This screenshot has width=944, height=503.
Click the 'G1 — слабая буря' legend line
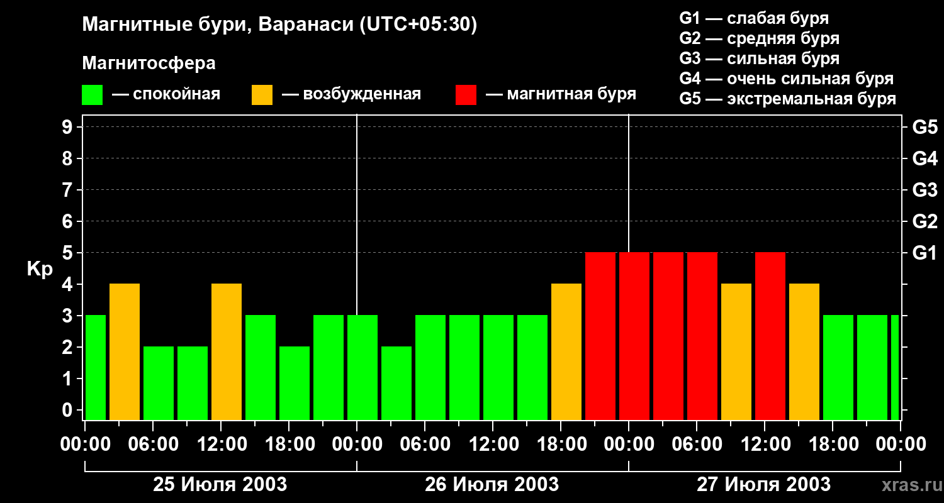coord(754,18)
